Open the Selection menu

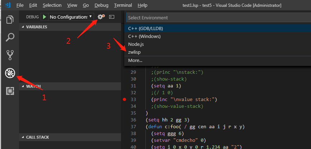tap(52, 5)
